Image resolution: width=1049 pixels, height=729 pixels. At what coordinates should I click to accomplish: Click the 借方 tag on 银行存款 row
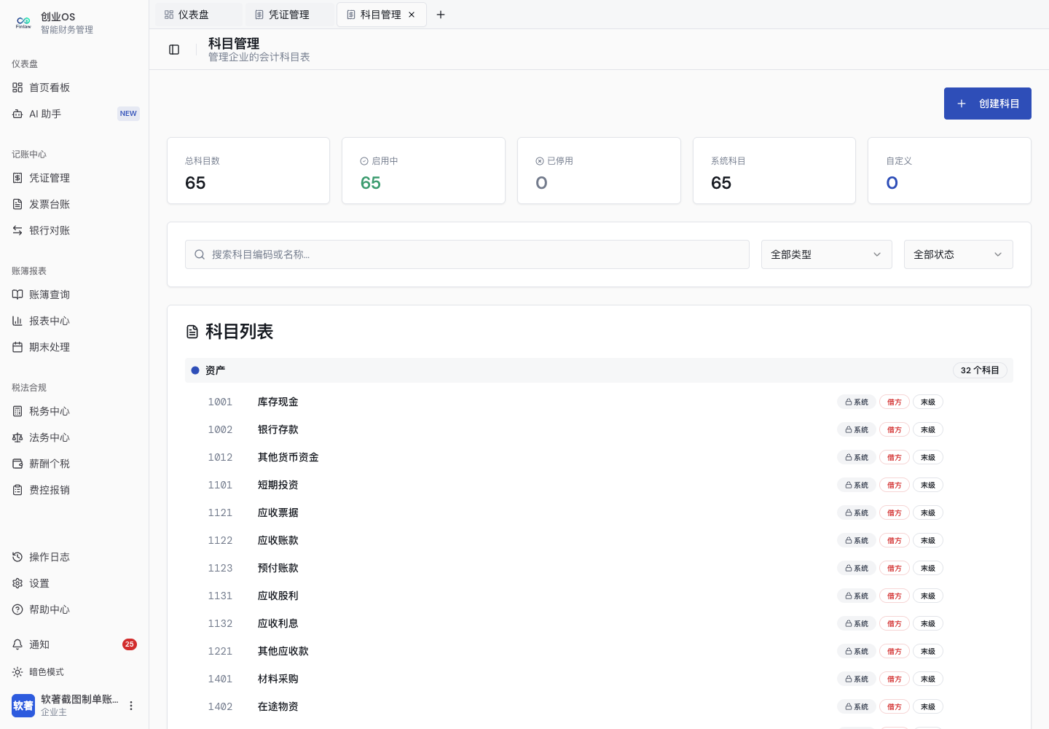click(x=895, y=429)
